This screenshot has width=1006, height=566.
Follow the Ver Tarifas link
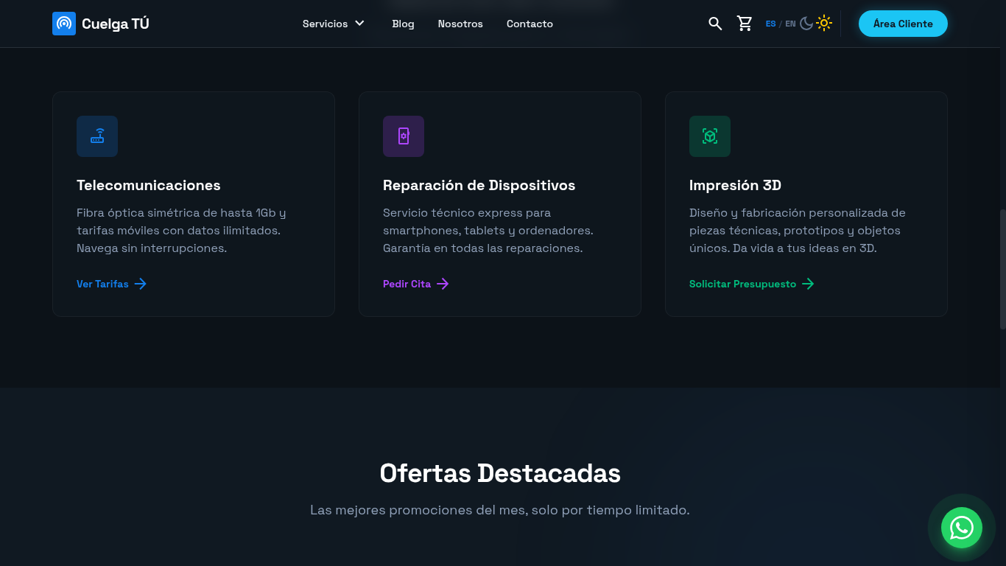(112, 284)
